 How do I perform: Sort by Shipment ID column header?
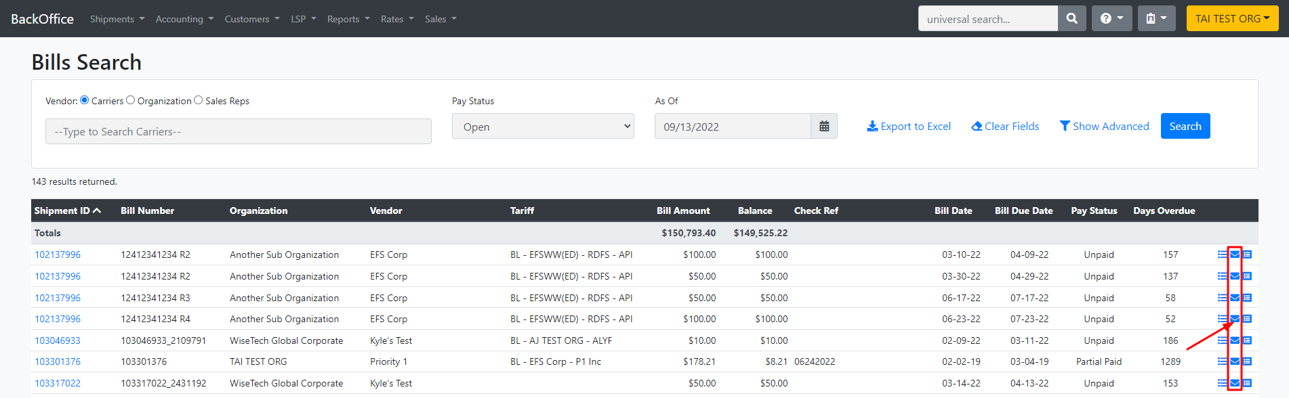pyautogui.click(x=68, y=211)
